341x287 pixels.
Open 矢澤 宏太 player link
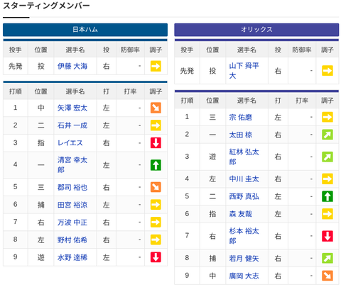(x=72, y=108)
